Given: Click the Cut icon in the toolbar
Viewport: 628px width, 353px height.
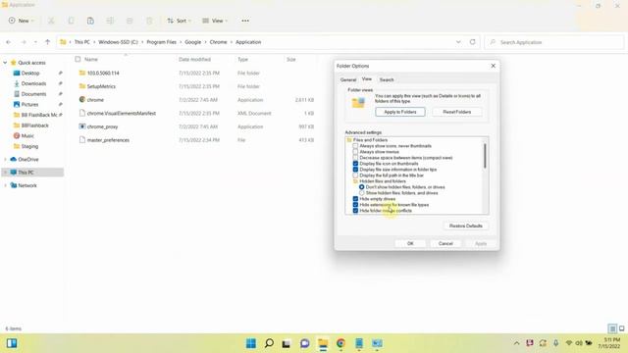Looking at the screenshot, I should [51, 21].
